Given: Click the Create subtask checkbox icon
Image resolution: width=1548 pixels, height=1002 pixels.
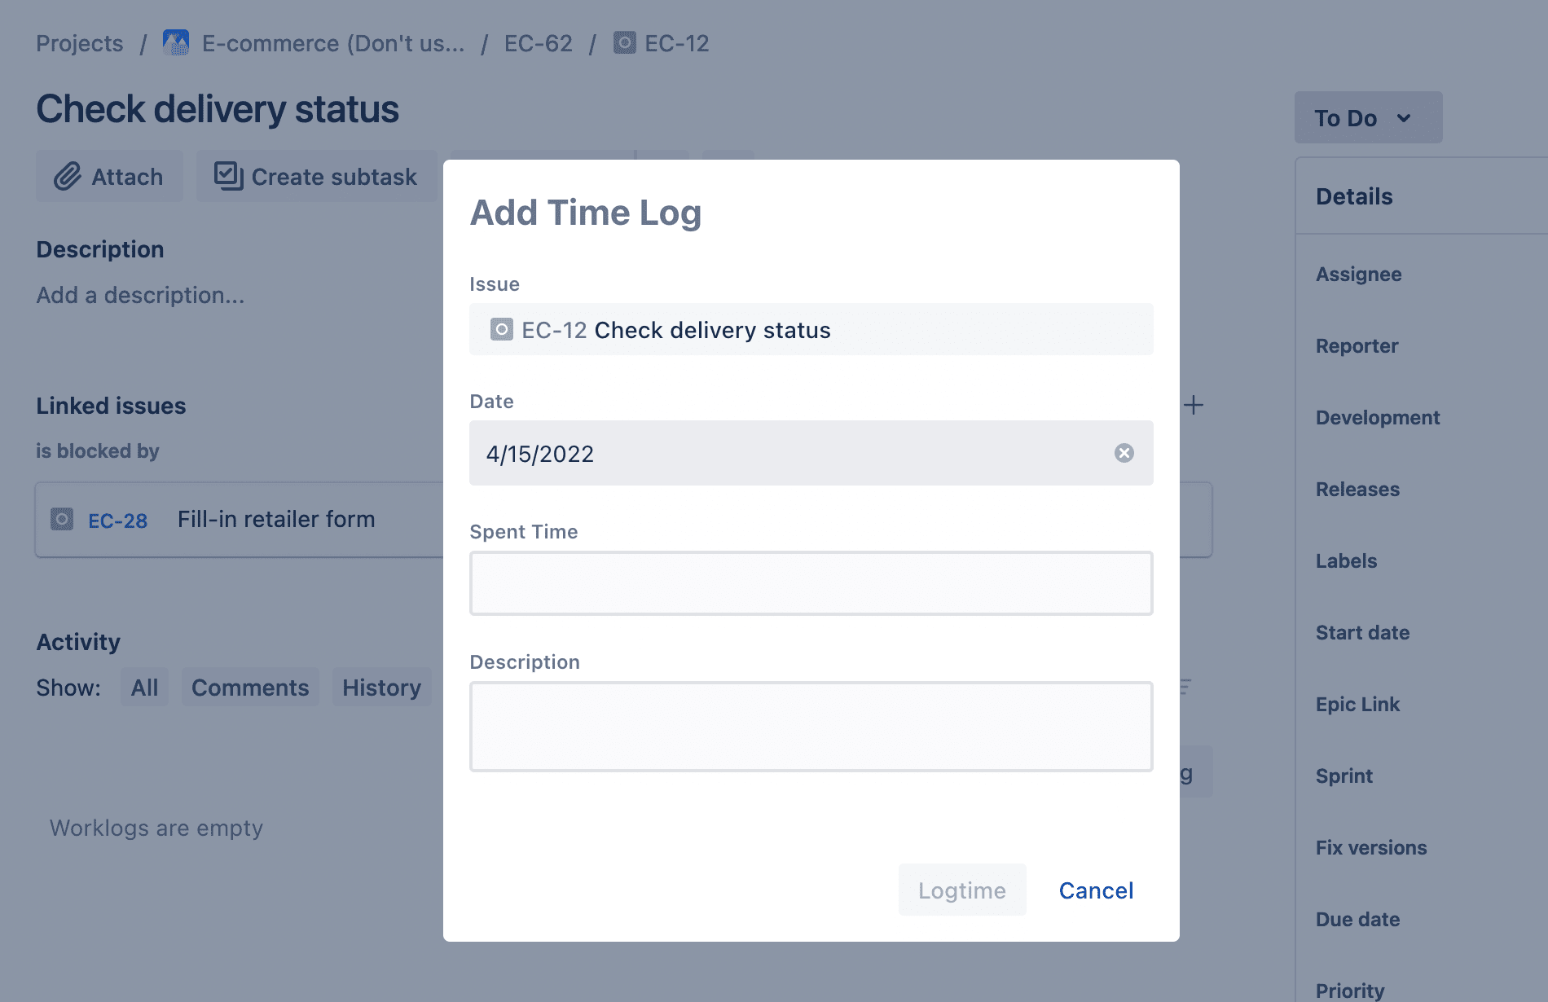Looking at the screenshot, I should 228,176.
